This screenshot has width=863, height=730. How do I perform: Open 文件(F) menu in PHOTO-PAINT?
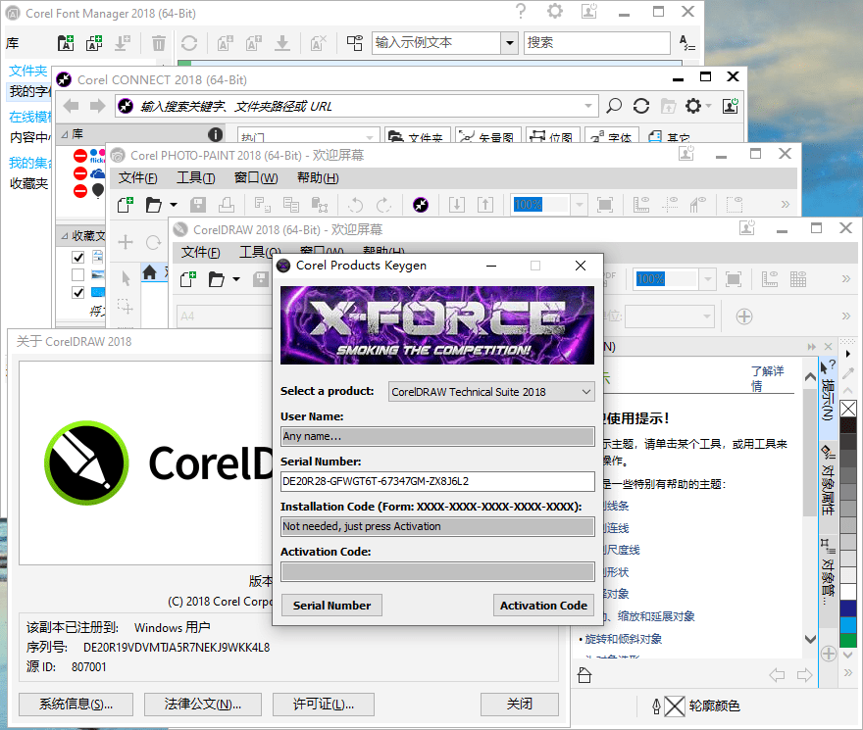click(x=137, y=177)
